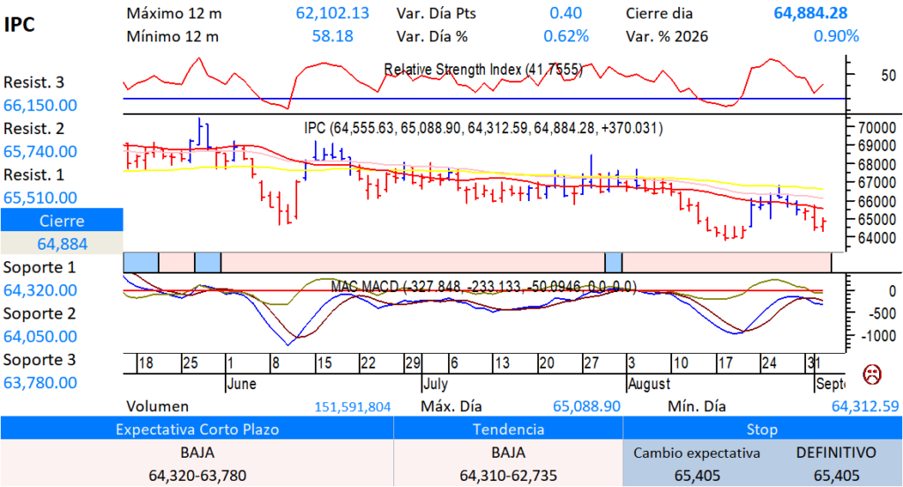Screen dimensions: 903x487
Task: Select the blue Cierre label cell
Action: (x=62, y=221)
